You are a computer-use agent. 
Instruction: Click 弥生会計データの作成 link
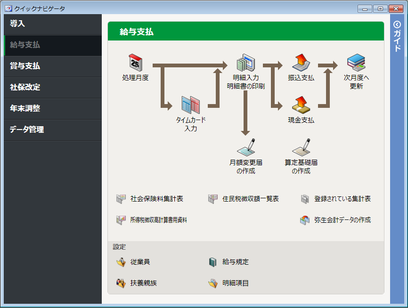point(342,220)
